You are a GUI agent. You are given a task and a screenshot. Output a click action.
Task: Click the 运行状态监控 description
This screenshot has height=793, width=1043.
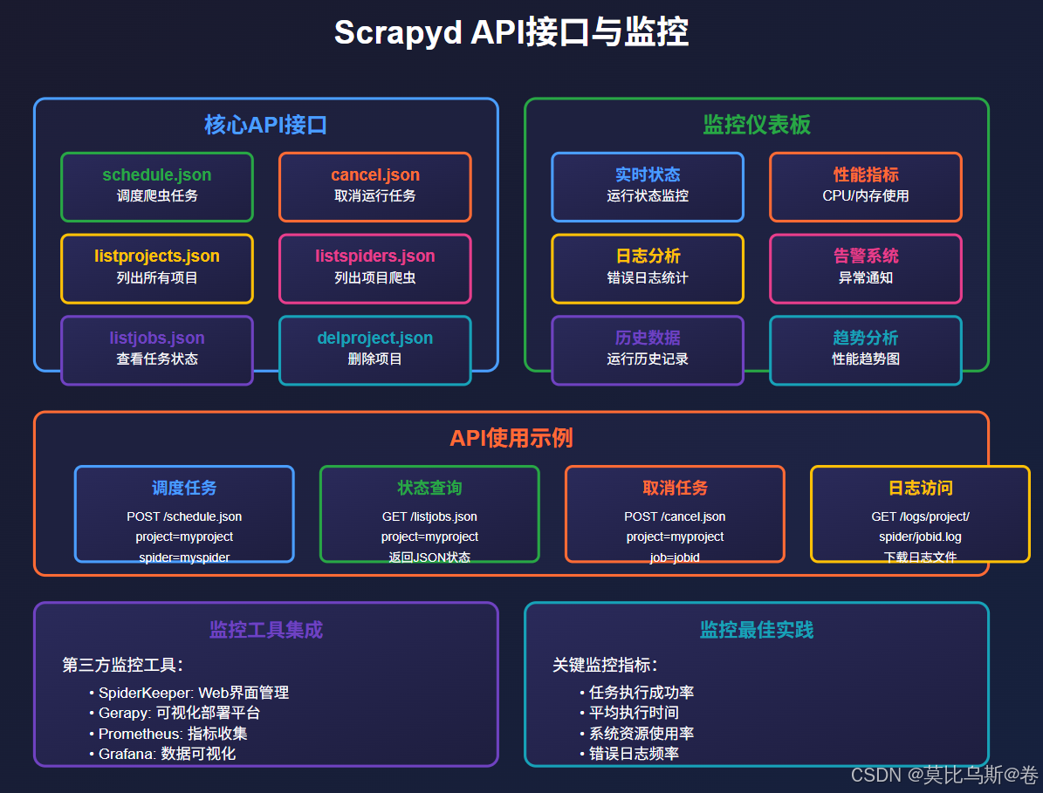coord(648,195)
